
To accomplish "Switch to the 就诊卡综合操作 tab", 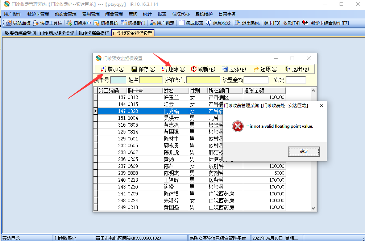I will tap(94, 33).
